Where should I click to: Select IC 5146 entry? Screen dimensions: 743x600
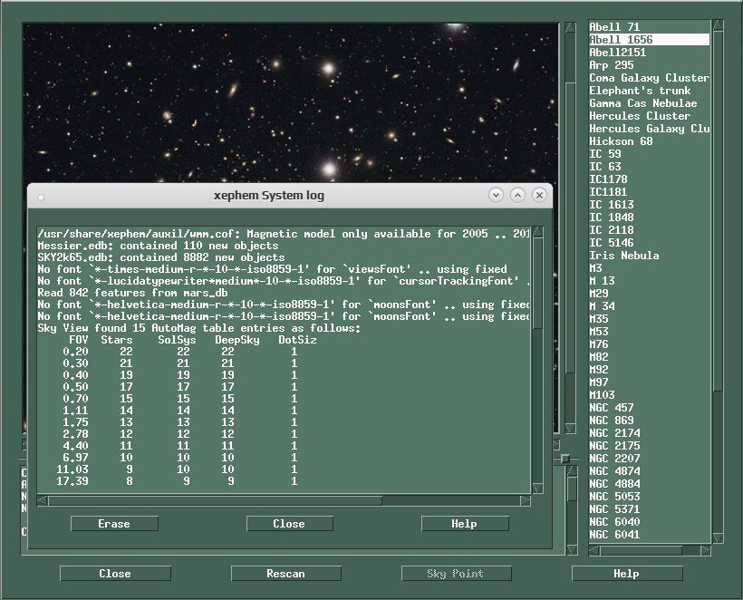click(x=649, y=243)
